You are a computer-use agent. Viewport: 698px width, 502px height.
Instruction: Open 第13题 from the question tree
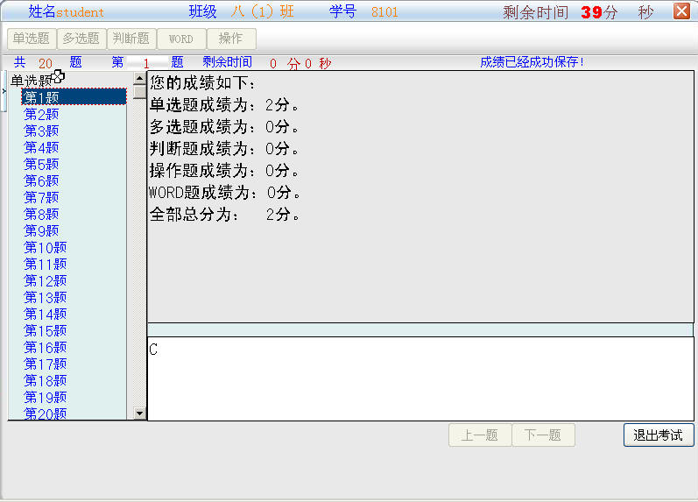(45, 297)
